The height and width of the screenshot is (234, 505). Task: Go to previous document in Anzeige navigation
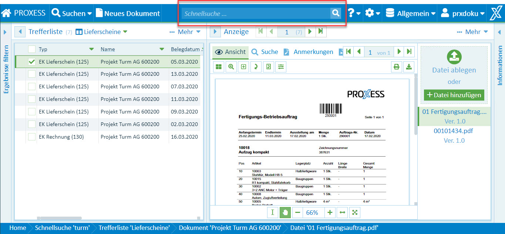[271, 32]
